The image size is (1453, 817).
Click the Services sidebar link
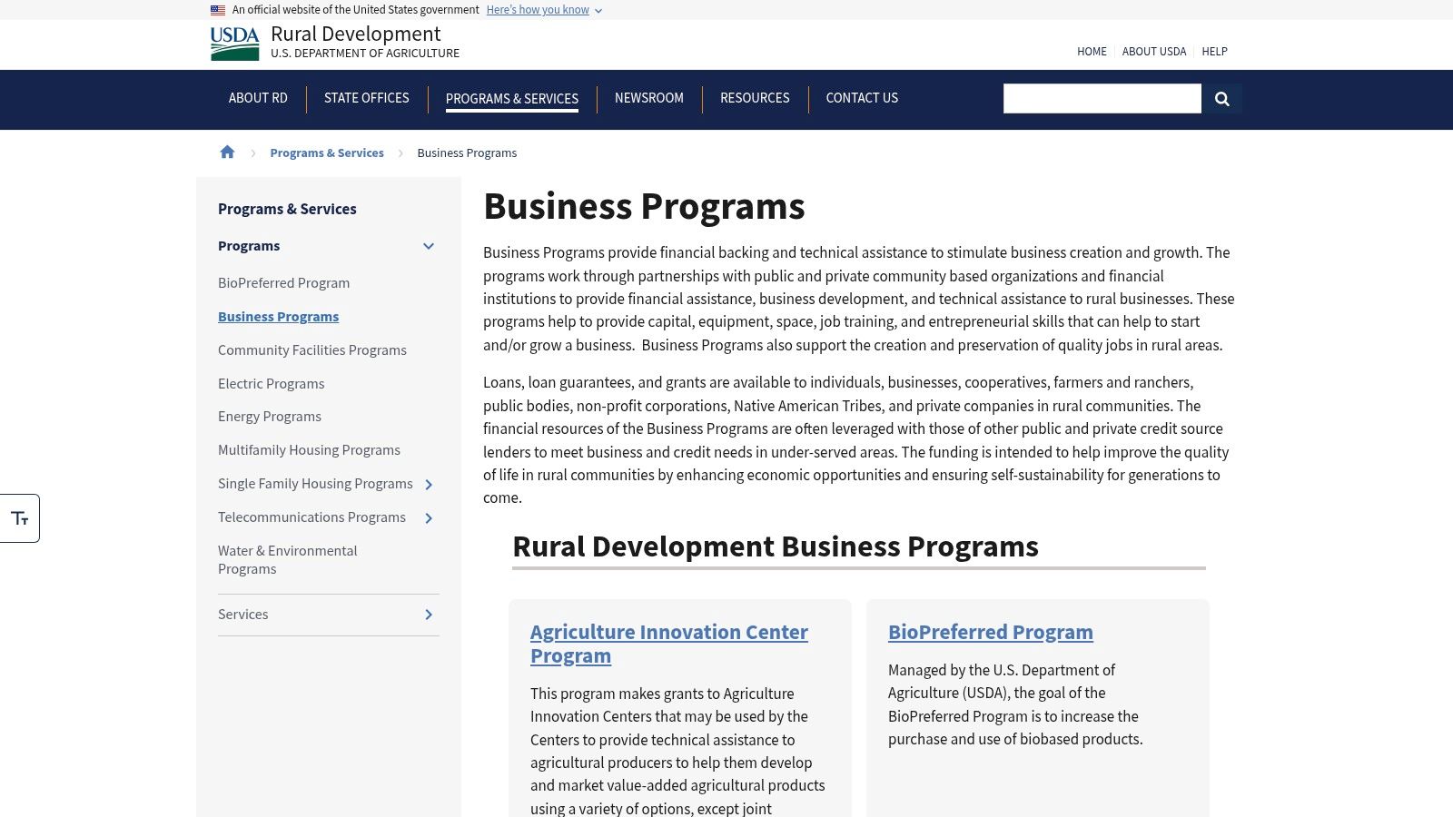(243, 615)
